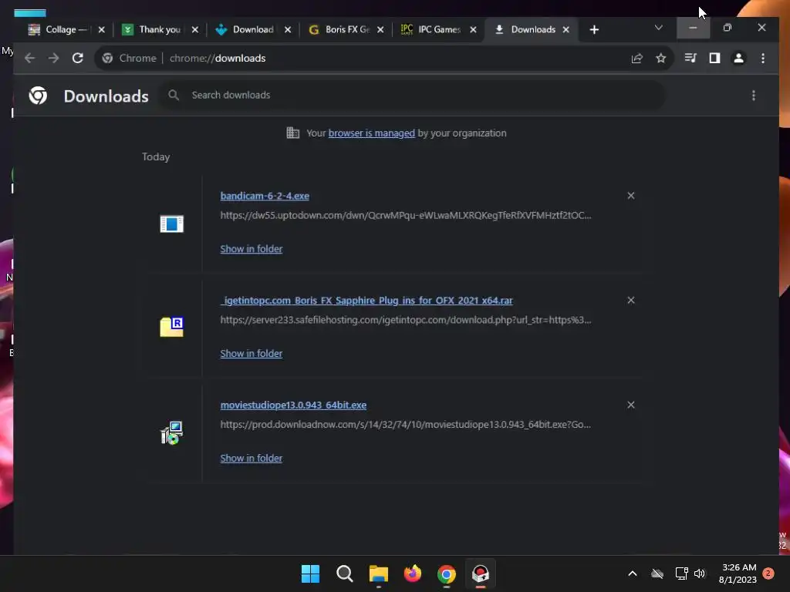
Task: Bookmark this tab with the star icon
Action: (660, 59)
